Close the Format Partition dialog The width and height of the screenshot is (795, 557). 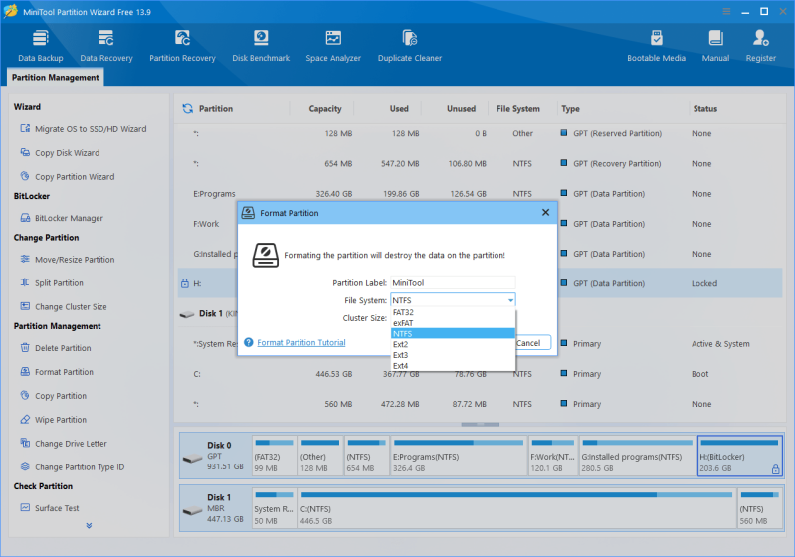click(x=545, y=213)
